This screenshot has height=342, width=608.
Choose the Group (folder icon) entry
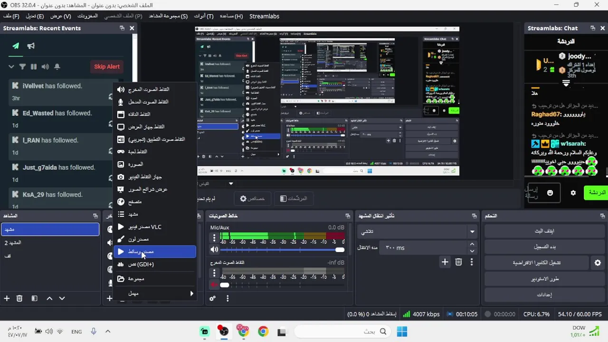(155, 279)
